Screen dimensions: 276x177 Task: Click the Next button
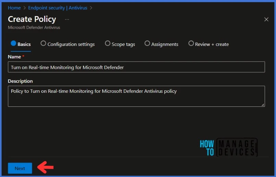point(20,168)
